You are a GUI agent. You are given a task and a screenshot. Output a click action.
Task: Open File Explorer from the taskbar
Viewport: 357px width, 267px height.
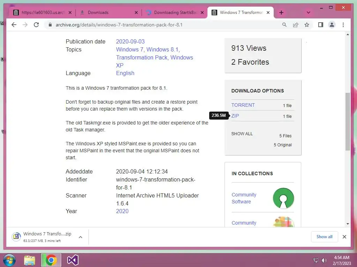pyautogui.click(x=30, y=260)
